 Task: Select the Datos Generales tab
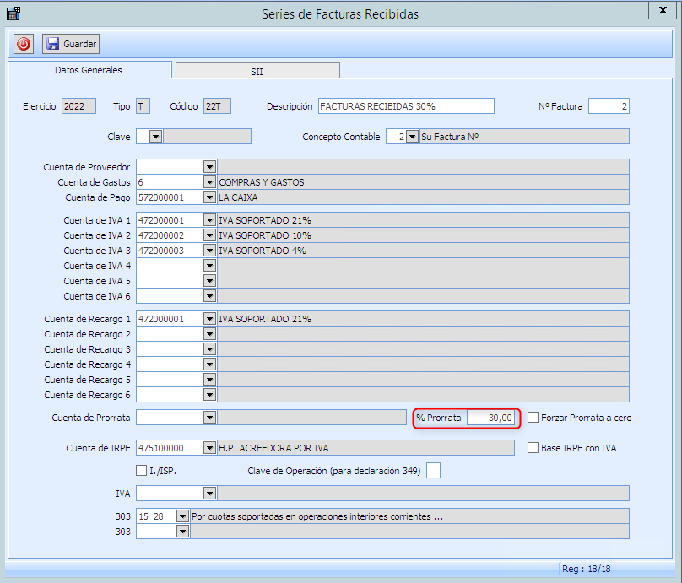89,70
